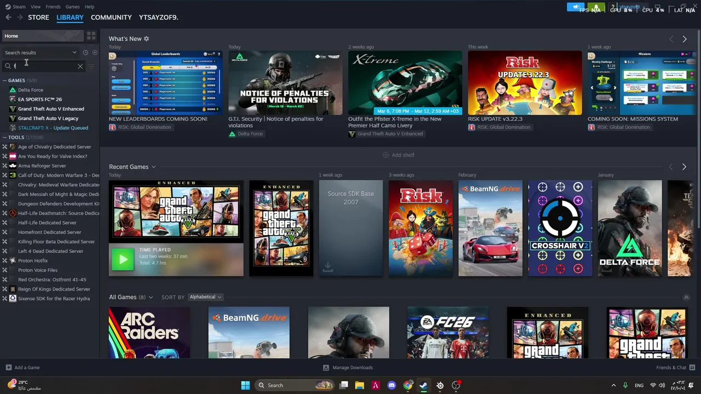Open Windows Start menu
Screen dimensions: 701x394
(245, 385)
